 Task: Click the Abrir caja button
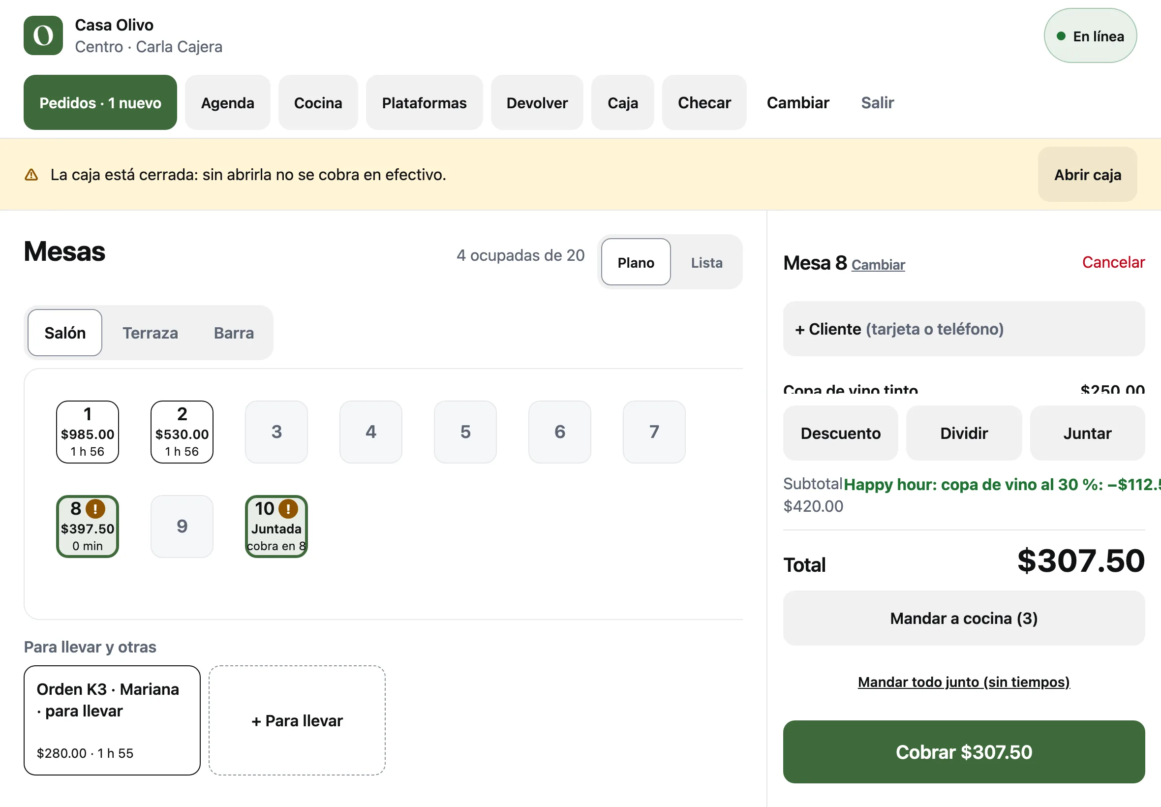[x=1087, y=175]
